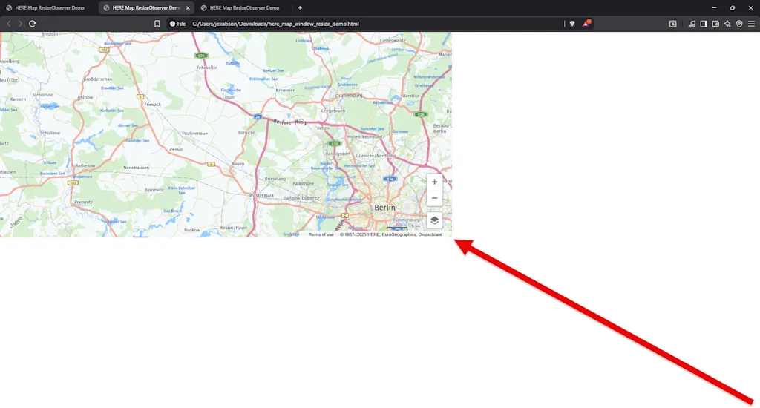This screenshot has height=408, width=760.
Task: Switch to the first HERE Map tab
Action: [49, 7]
